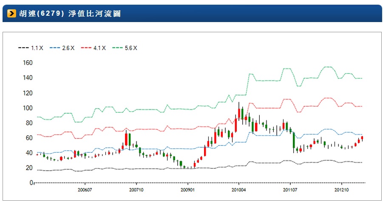This screenshot has width=383, height=202.
Task: Click the last red candlestick at chart's right end
Action: tap(362, 138)
